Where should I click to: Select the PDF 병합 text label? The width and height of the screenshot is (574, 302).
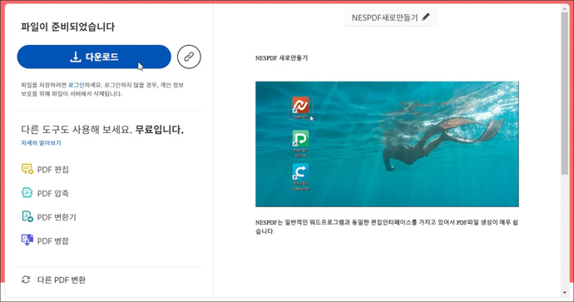tap(53, 241)
